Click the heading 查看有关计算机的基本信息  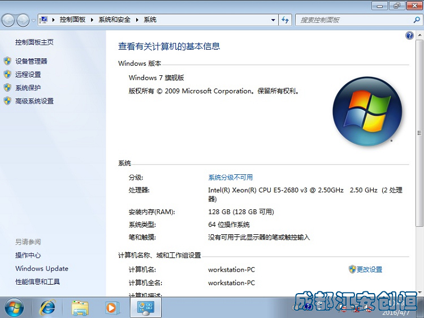click(169, 46)
